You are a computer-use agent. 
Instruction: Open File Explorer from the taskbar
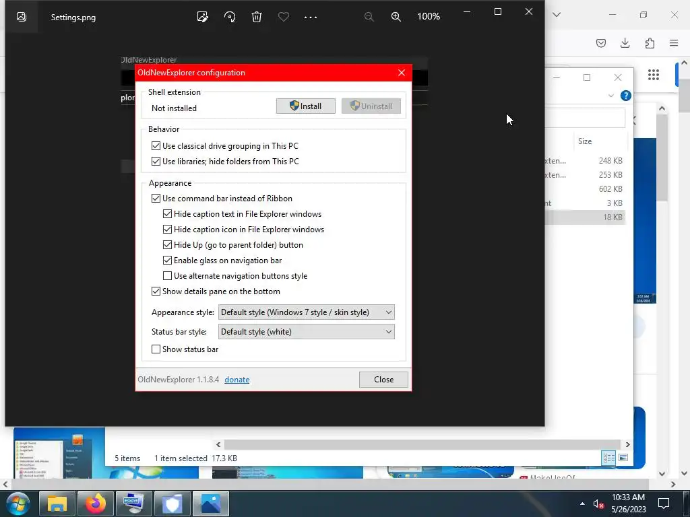click(x=57, y=504)
